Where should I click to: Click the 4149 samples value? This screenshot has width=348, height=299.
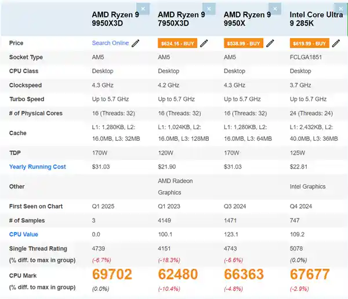pyautogui.click(x=164, y=220)
